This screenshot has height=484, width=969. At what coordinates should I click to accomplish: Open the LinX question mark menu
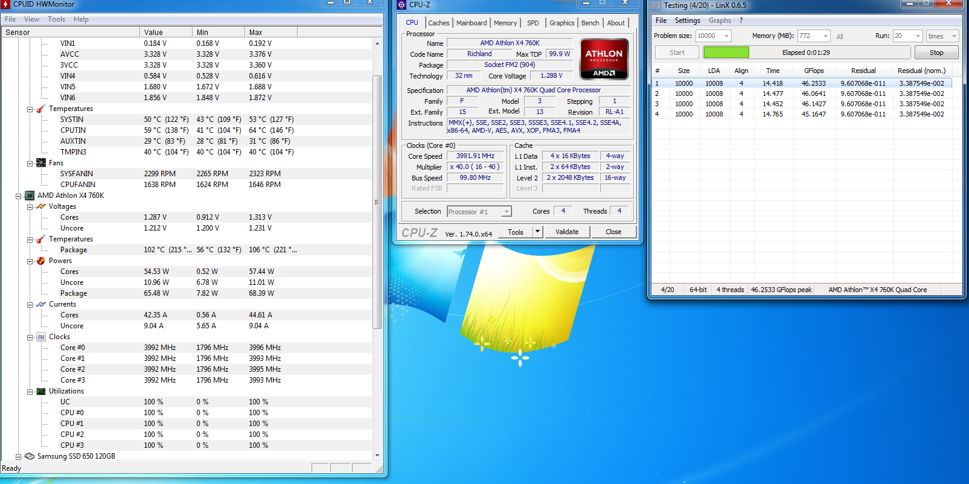coord(741,21)
